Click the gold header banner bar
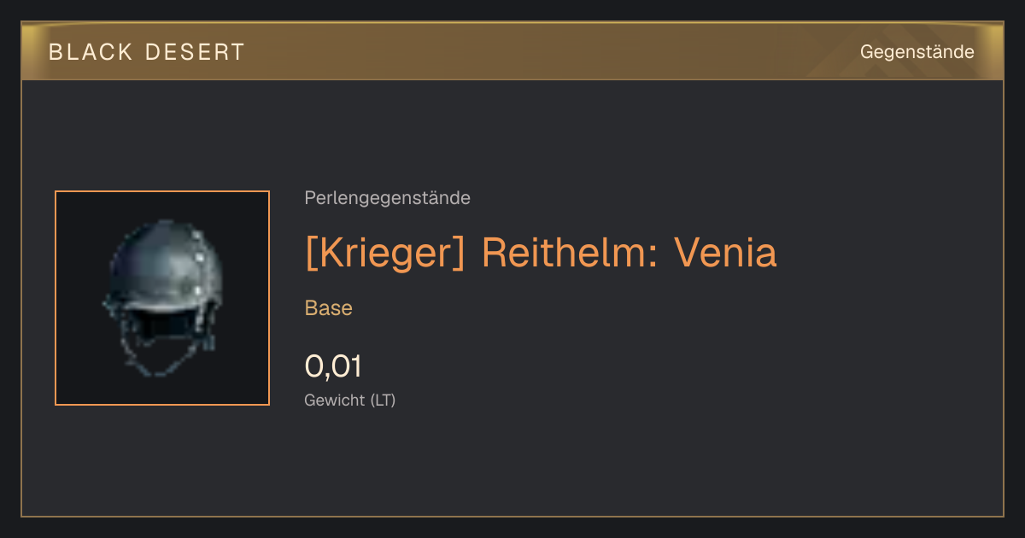Screen dimensions: 1025x538 tap(512, 51)
